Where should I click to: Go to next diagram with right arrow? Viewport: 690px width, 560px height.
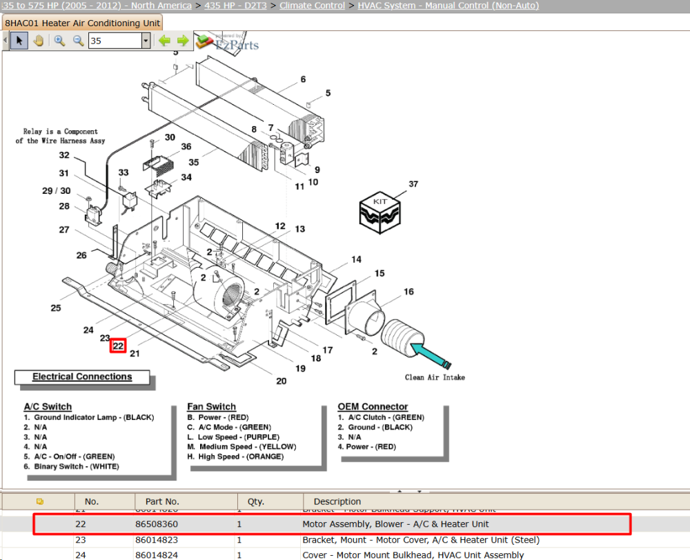pyautogui.click(x=183, y=41)
